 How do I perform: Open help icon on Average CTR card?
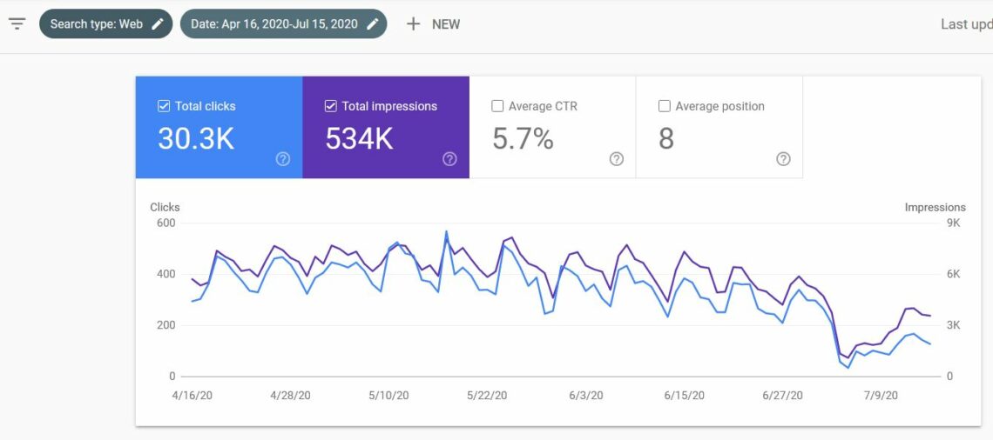[617, 159]
